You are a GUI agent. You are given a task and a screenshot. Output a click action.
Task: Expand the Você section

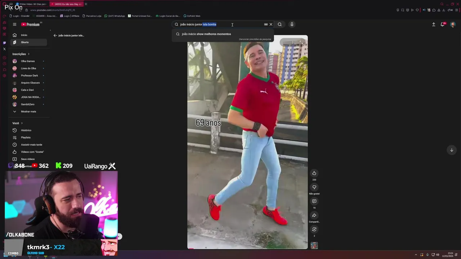click(x=17, y=123)
